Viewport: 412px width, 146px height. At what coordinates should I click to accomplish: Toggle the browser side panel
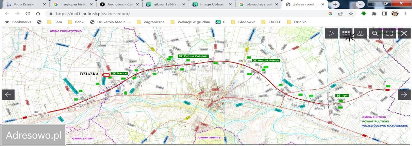[x=384, y=14]
